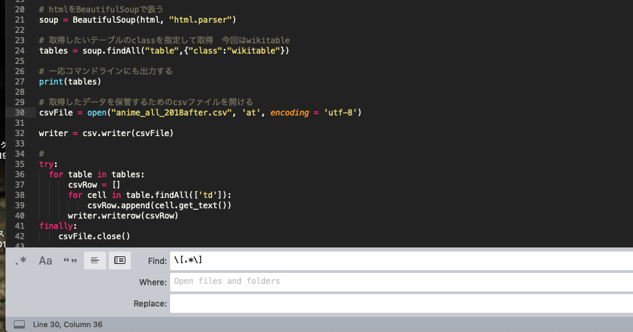This screenshot has height=332, width=633.
Task: Click the Find field containing regex pattern
Action: coord(399,261)
